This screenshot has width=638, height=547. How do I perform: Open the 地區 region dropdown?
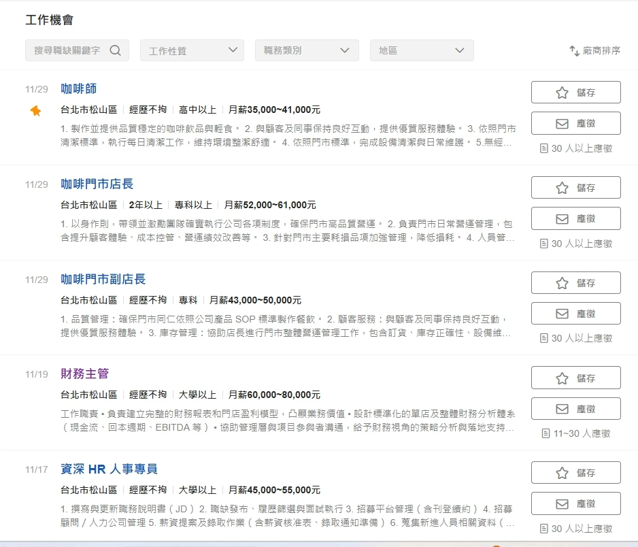[x=422, y=50]
